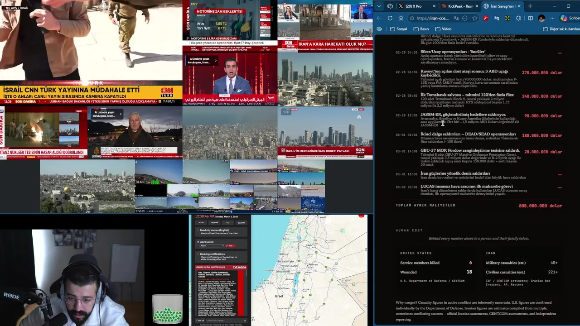580x326 pixels.
Task: Click the Search city name field
Action: coord(227,321)
